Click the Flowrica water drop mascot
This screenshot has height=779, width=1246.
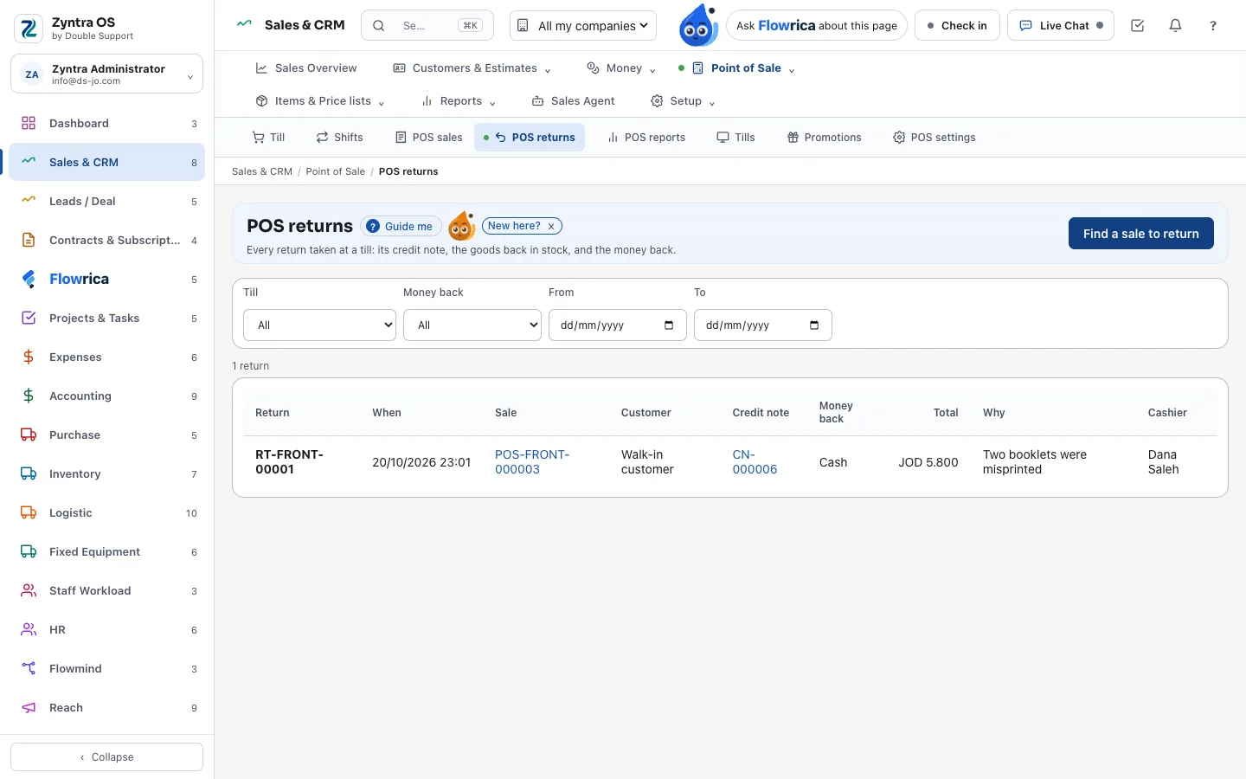(x=697, y=25)
